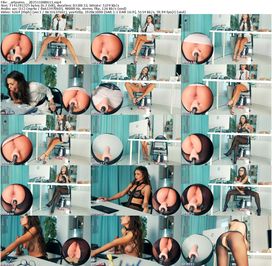This screenshot has width=272, height=266.
Task: Select the frame stamped 01:30:17
Action: (x=136, y=140)
